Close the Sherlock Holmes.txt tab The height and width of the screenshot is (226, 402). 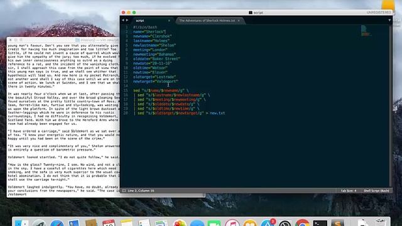coord(239,21)
